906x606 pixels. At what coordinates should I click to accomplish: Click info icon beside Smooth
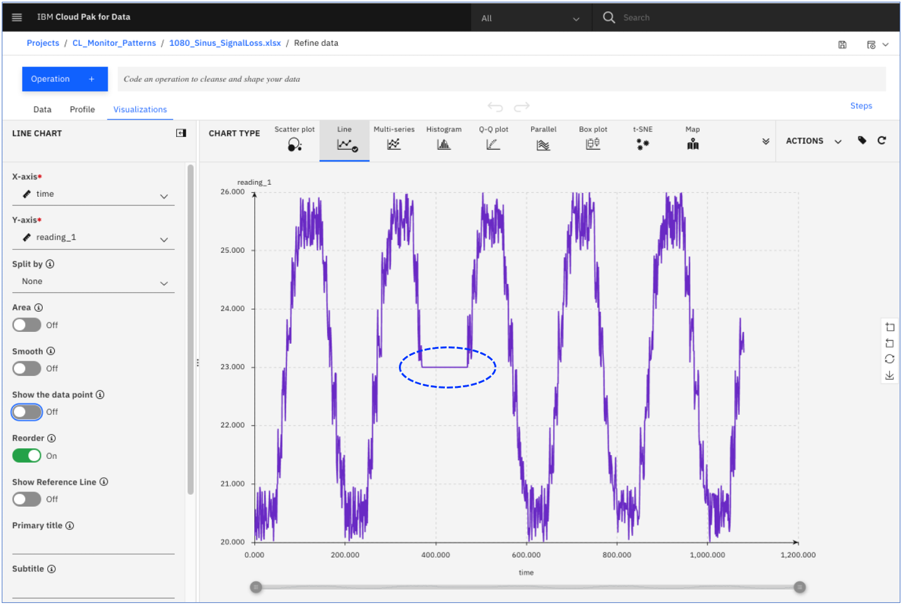[x=51, y=351]
